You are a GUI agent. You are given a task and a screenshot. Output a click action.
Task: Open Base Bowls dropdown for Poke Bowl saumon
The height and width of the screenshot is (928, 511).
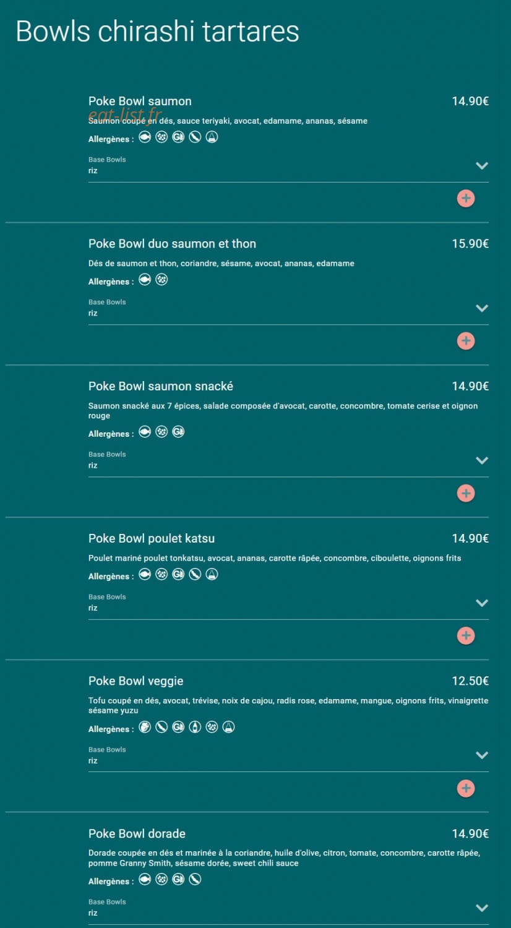tap(288, 166)
